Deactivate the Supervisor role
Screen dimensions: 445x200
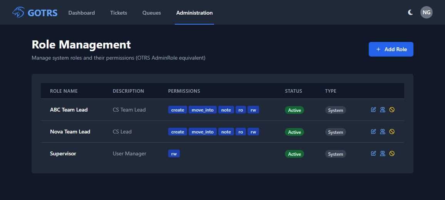pyautogui.click(x=391, y=153)
